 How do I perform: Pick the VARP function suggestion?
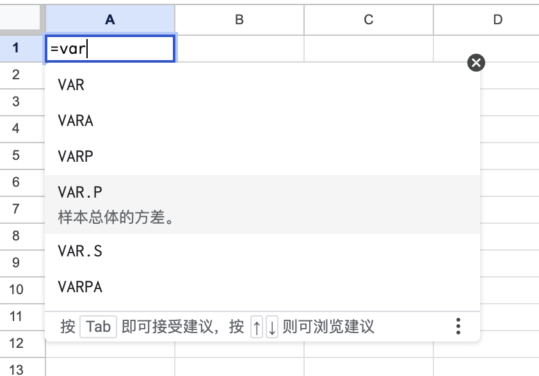point(76,157)
